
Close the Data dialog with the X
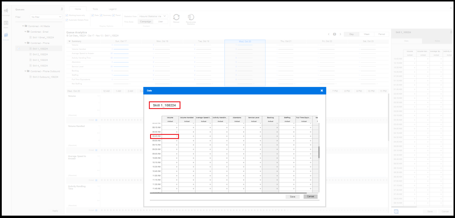tap(322, 90)
